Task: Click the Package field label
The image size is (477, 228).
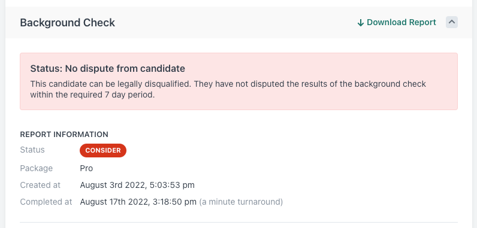Action: 36,169
